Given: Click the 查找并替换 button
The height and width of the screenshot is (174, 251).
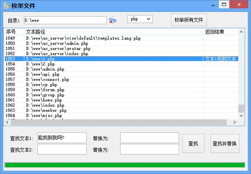Looking at the screenshot, I should point(225,144).
